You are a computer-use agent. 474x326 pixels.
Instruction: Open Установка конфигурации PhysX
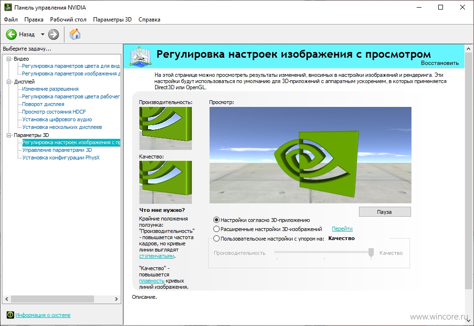coord(61,158)
